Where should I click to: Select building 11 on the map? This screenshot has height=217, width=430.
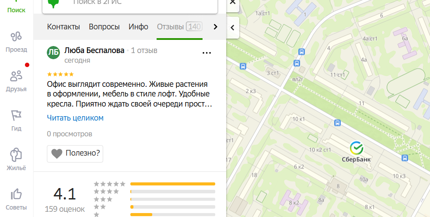(x=362, y=103)
